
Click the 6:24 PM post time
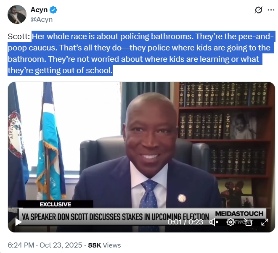click(x=21, y=245)
